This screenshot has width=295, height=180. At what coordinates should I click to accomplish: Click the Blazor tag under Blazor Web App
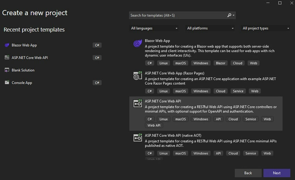[220, 63]
